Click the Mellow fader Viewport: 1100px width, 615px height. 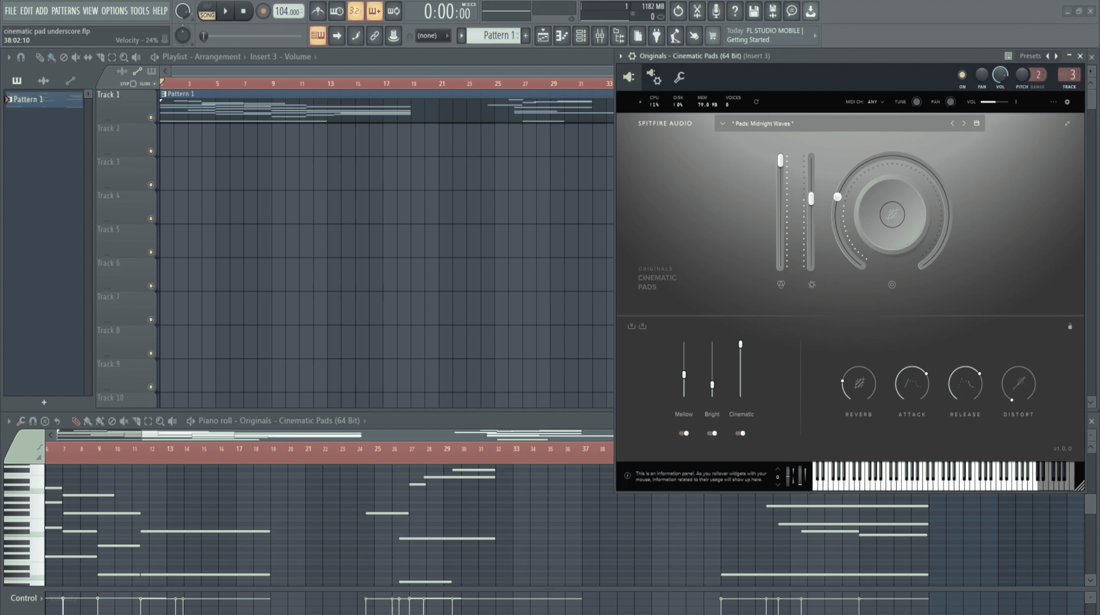pyautogui.click(x=684, y=375)
